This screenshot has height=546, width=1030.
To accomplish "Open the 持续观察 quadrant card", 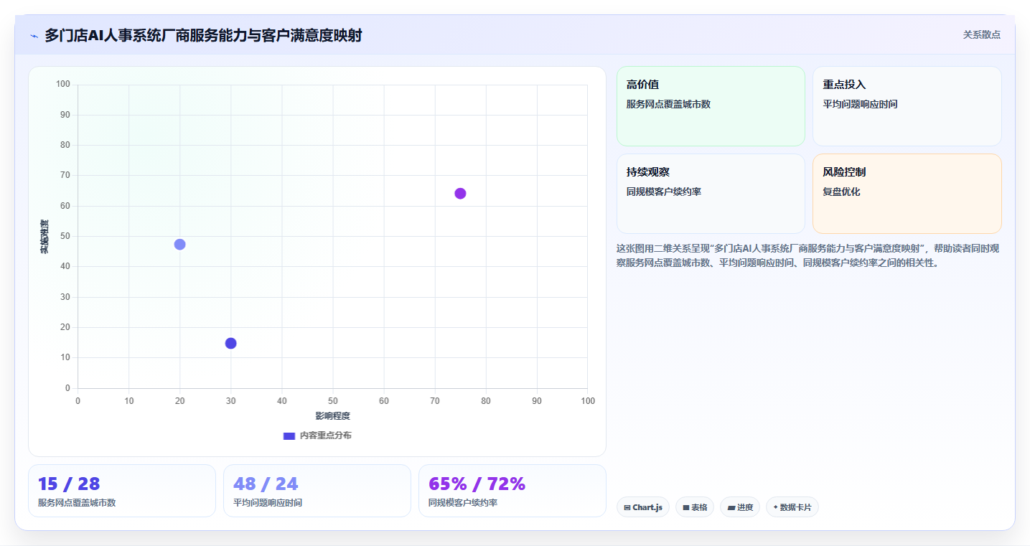I will point(711,194).
